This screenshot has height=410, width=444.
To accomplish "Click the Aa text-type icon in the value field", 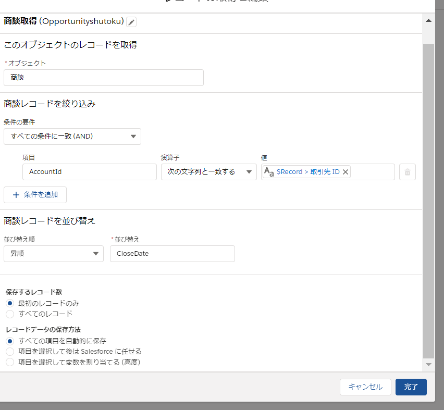I will click(x=269, y=171).
